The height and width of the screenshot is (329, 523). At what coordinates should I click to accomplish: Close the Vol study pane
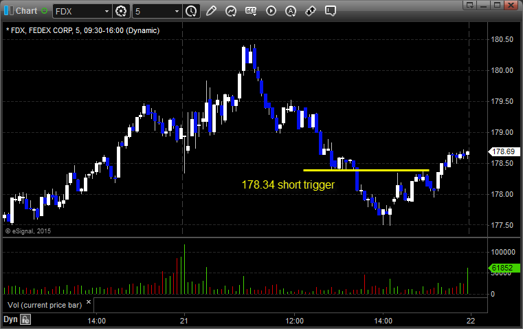[89, 302]
